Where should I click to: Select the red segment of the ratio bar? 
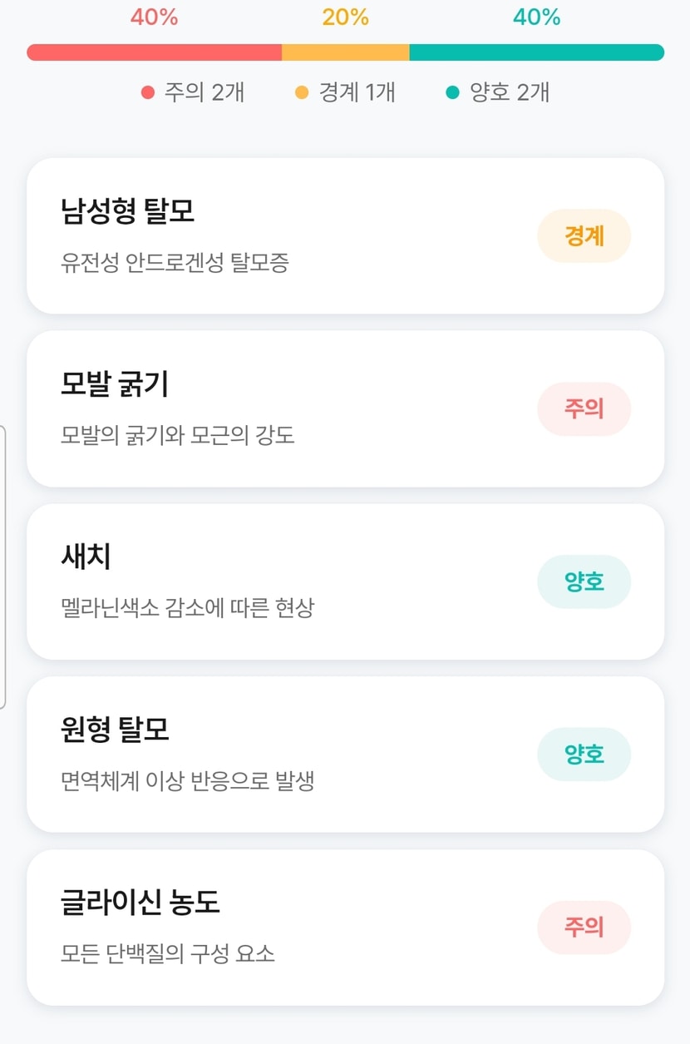(x=155, y=52)
